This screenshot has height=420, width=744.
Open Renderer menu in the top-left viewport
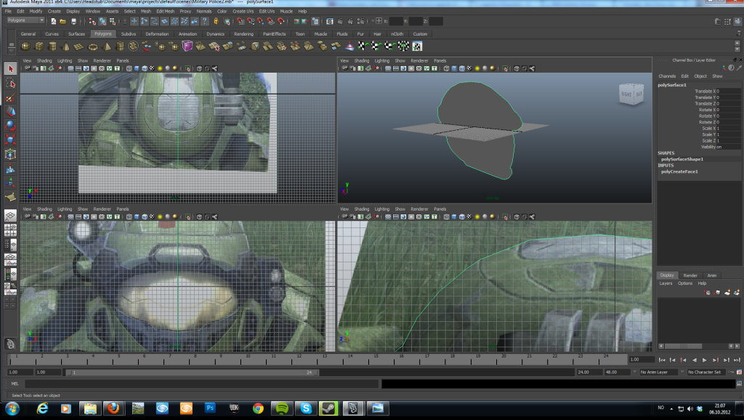[x=102, y=61]
